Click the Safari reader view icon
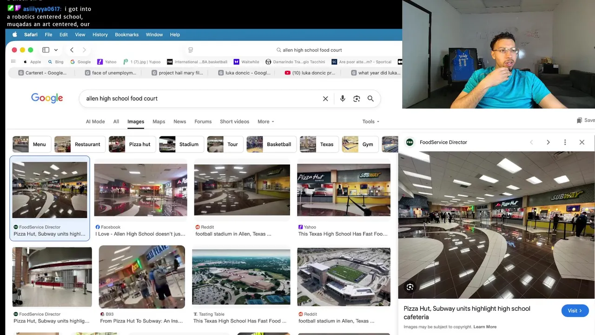The width and height of the screenshot is (595, 335). (x=191, y=50)
